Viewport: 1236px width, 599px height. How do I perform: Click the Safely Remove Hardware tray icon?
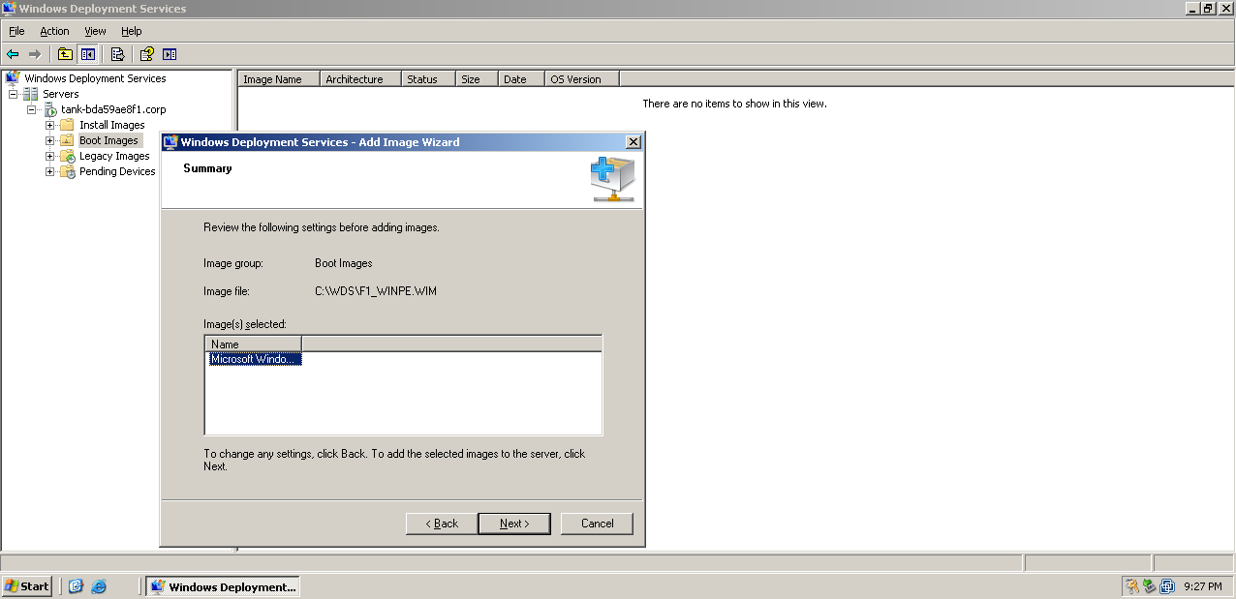1149,586
